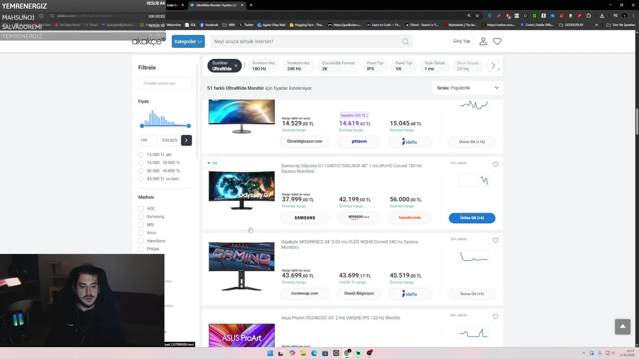Apply the Yenileme Hızı 240 Hz filter
Viewport: 639px width, 359px height.
click(298, 66)
